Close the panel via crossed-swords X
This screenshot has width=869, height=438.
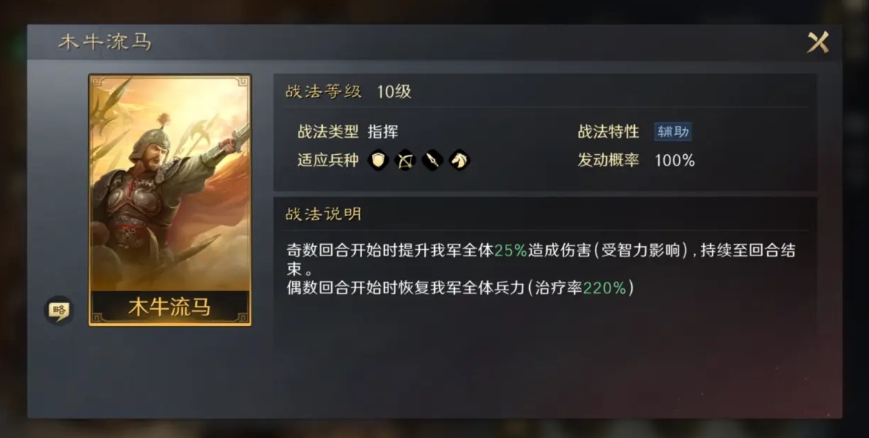pyautogui.click(x=818, y=43)
